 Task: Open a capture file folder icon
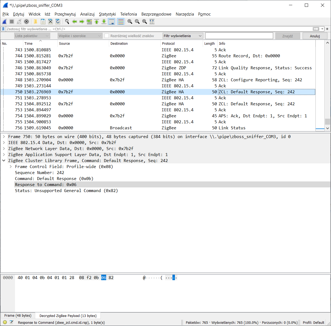pyautogui.click(x=35, y=22)
